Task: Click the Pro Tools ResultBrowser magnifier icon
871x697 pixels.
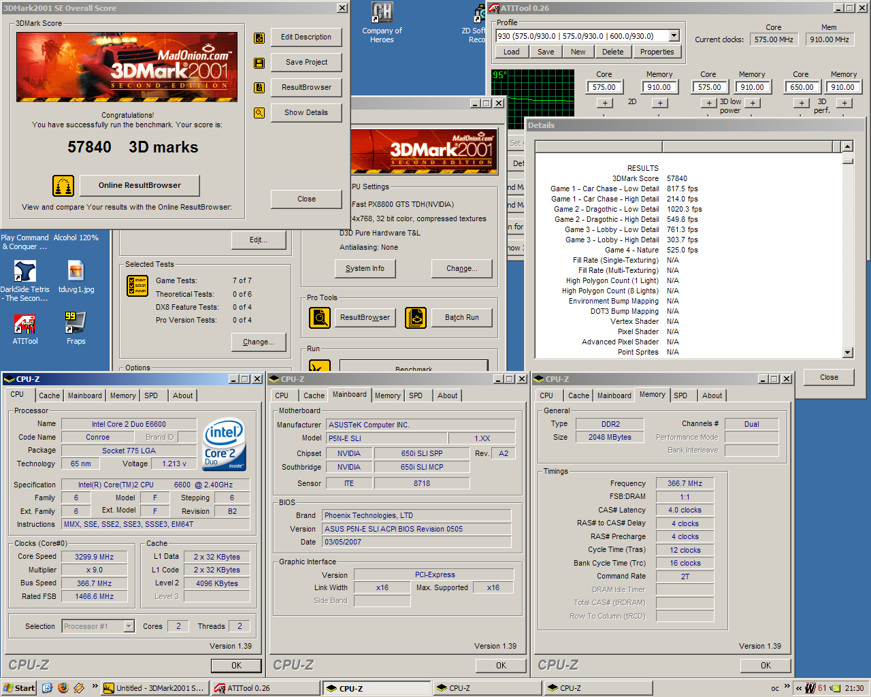Action: point(320,318)
